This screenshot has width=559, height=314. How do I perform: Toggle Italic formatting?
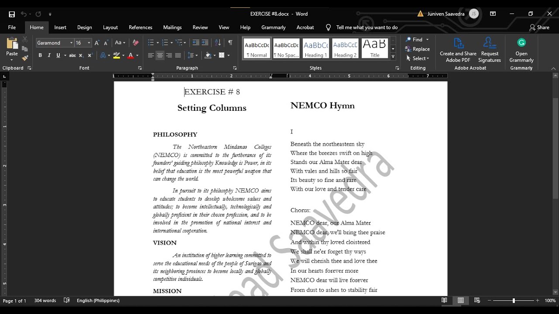tap(49, 55)
